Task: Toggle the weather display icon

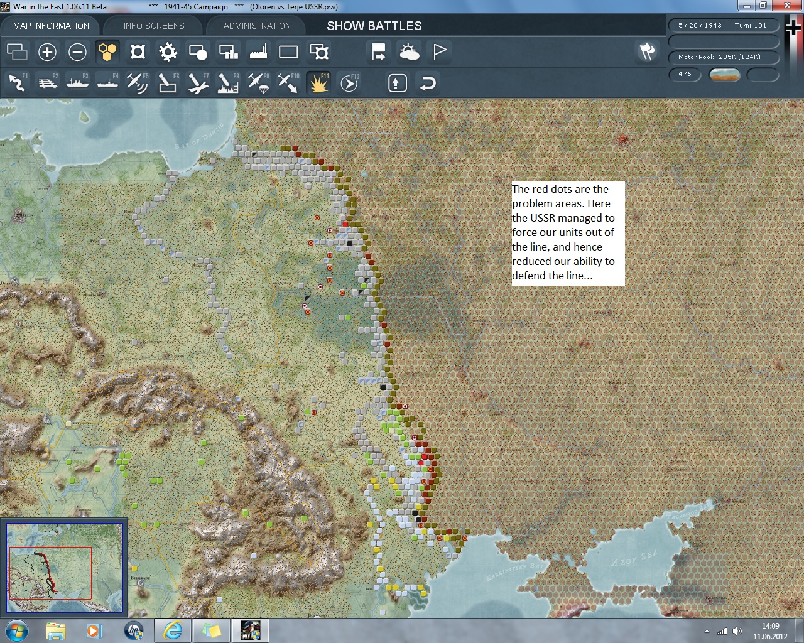Action: click(x=409, y=52)
